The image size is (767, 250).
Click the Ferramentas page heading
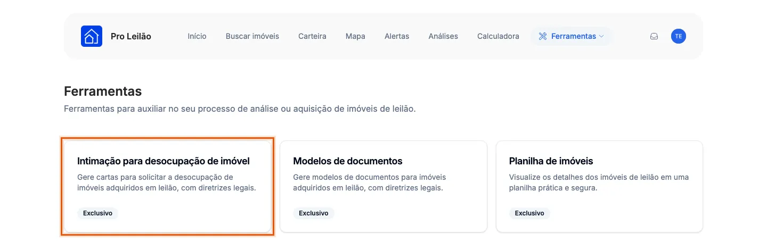pyautogui.click(x=103, y=91)
